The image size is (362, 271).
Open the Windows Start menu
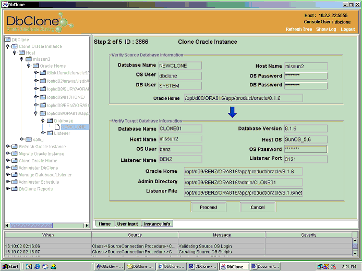click(10, 266)
